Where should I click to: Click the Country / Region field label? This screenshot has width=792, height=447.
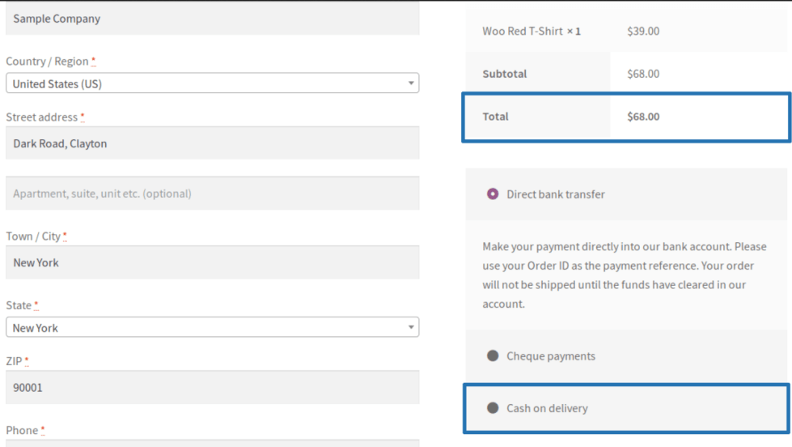tap(47, 62)
